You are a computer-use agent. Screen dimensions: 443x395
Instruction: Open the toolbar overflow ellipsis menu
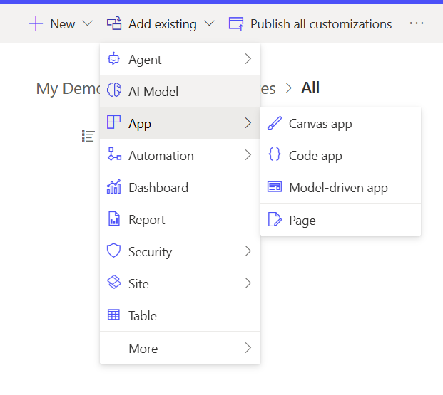pos(417,23)
